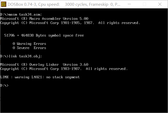The width and height of the screenshot is (168, 113).
Task: Open the DOSBox system menu icon
Action: [x=4, y=4]
